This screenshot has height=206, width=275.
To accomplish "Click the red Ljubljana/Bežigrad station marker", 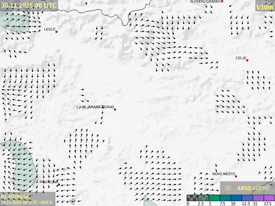I will click(x=115, y=109).
